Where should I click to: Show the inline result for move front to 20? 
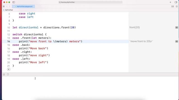tap(176, 41)
